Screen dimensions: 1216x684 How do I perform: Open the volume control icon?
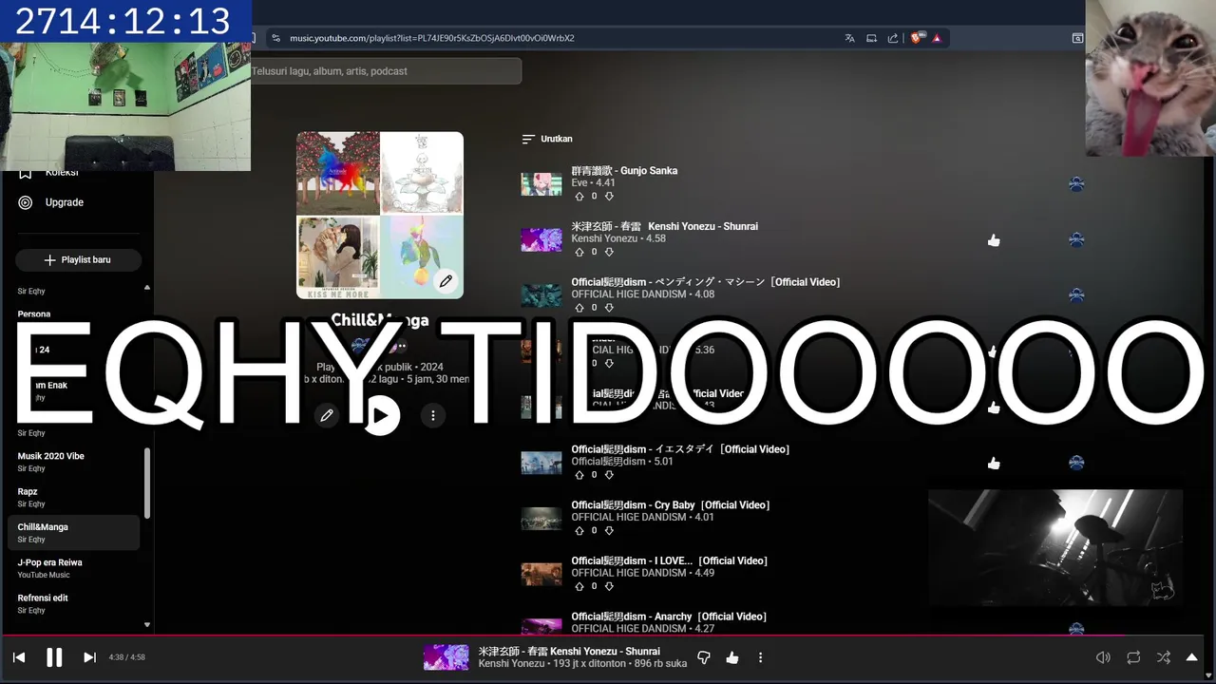[1103, 657]
